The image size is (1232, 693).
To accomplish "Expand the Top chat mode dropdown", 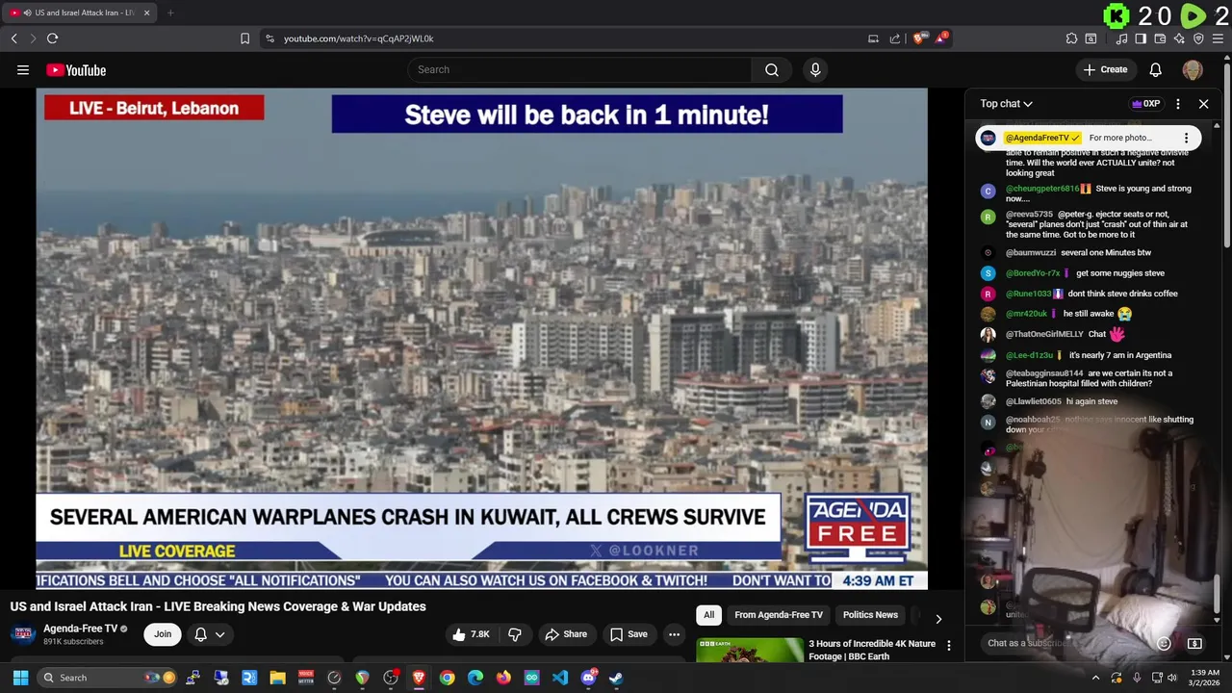I will (x=1006, y=104).
